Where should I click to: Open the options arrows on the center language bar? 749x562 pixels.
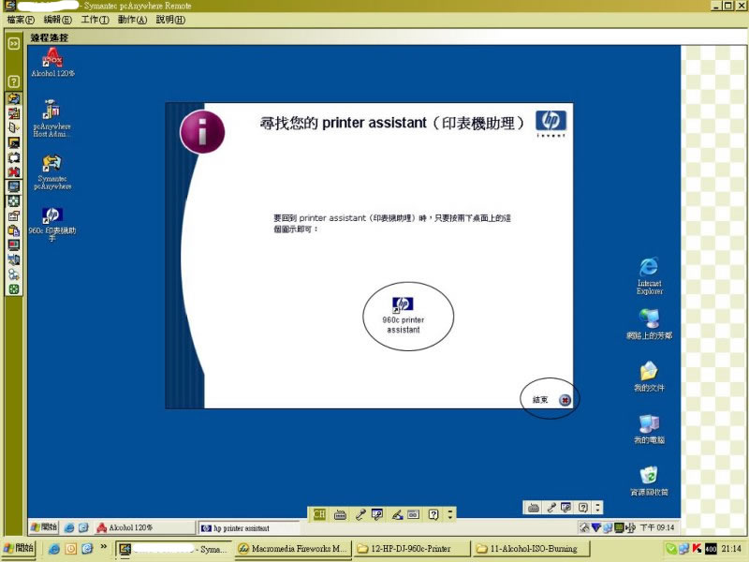pyautogui.click(x=449, y=514)
